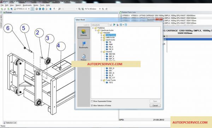Click the tree-structure icon in Select Book toolbar
Image resolution: width=212 pixels, height=128 pixels.
[x=118, y=25]
